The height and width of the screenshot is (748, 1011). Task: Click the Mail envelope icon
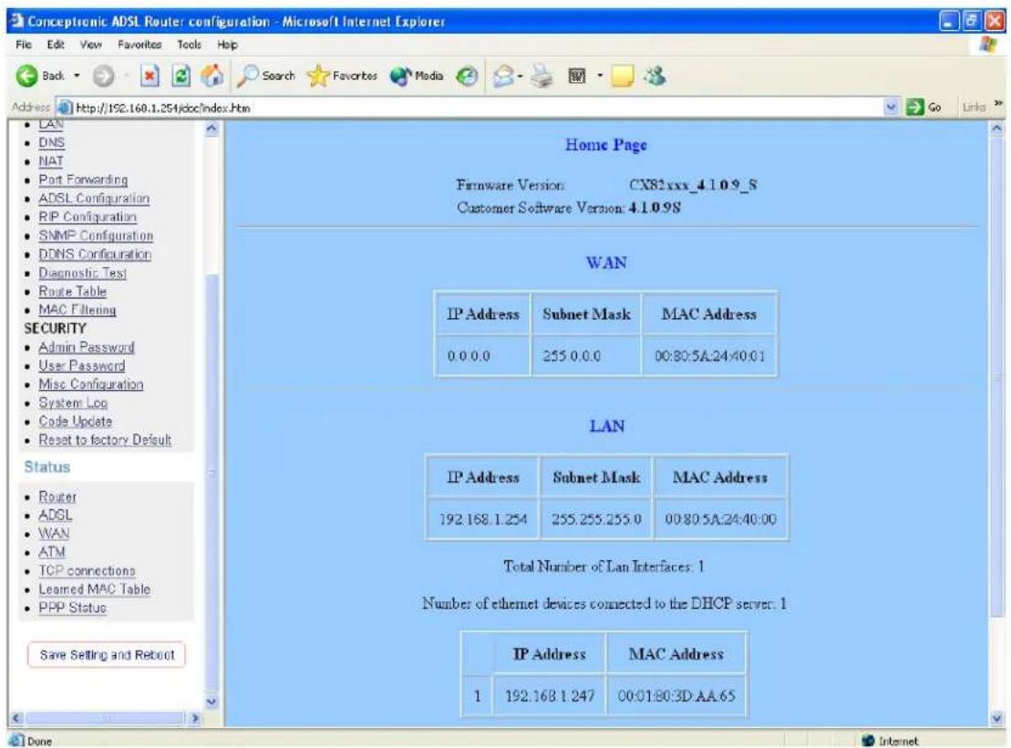pos(503,76)
